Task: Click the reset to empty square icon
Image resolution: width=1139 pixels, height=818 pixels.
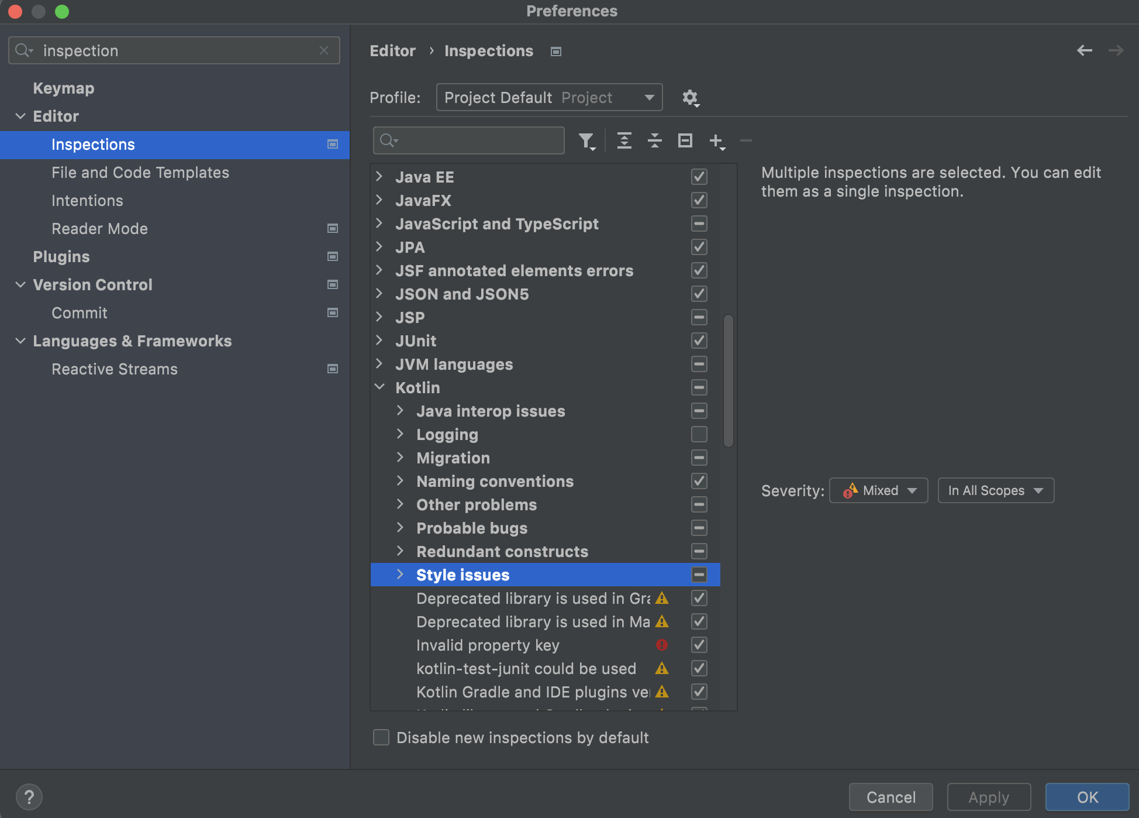Action: pos(685,141)
